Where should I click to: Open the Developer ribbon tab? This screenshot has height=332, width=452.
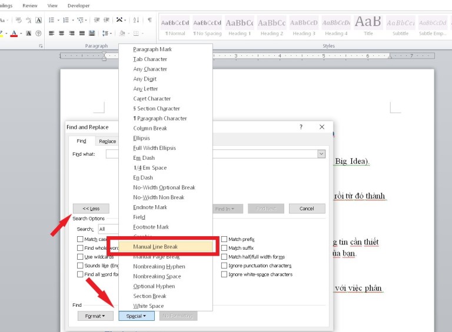coord(79,5)
